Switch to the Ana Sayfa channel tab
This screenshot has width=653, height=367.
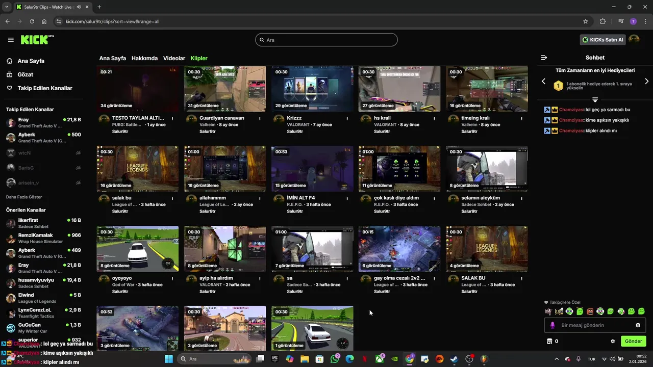(x=112, y=58)
